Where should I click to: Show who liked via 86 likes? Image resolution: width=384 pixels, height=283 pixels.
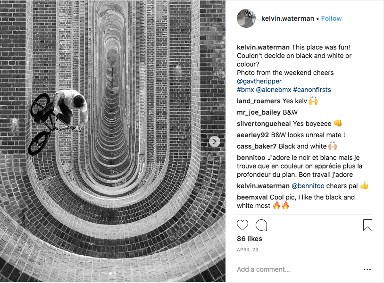pyautogui.click(x=249, y=239)
